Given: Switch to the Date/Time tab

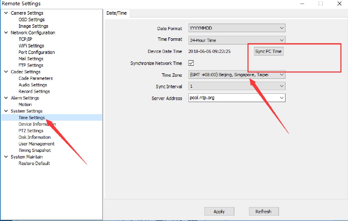Looking at the screenshot, I should point(117,13).
